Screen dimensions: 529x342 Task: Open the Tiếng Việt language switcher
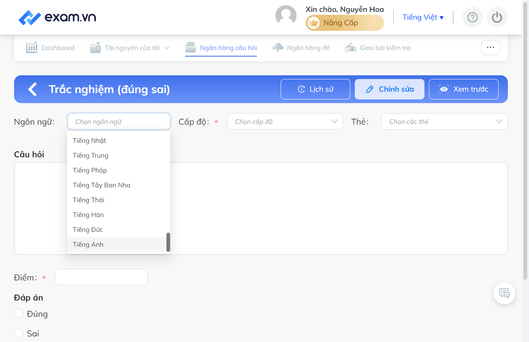[423, 17]
